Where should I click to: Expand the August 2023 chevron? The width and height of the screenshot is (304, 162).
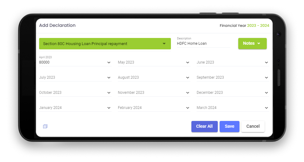(188, 77)
